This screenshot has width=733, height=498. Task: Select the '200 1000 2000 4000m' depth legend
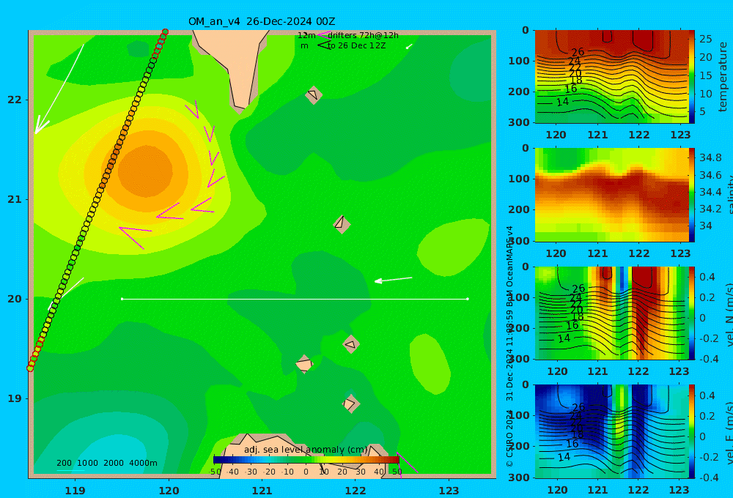(x=107, y=463)
